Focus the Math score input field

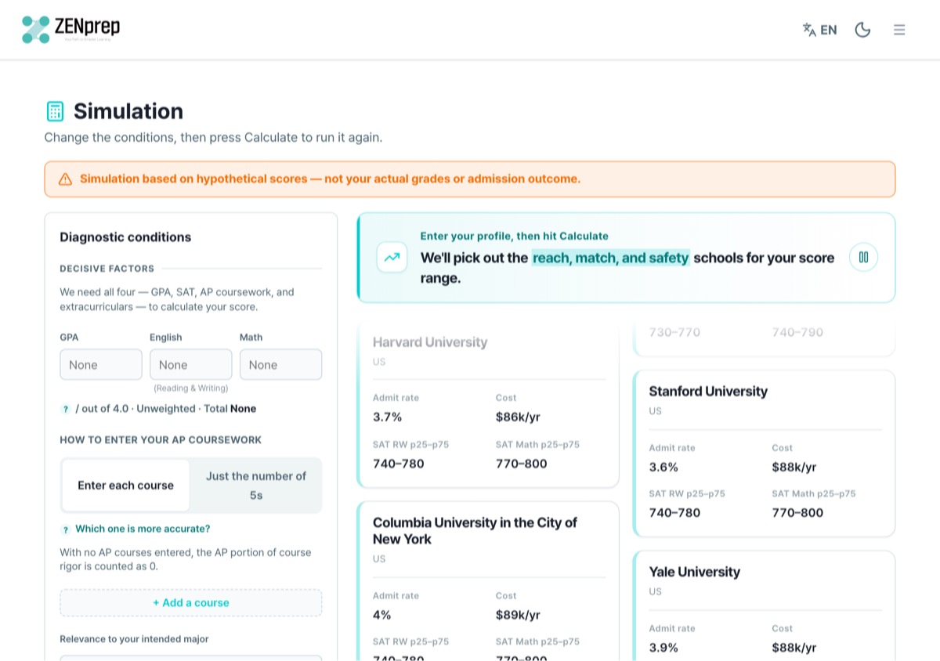coord(280,365)
